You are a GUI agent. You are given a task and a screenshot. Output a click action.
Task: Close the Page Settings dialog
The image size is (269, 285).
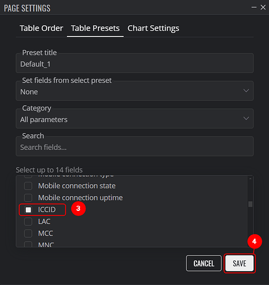263,7
